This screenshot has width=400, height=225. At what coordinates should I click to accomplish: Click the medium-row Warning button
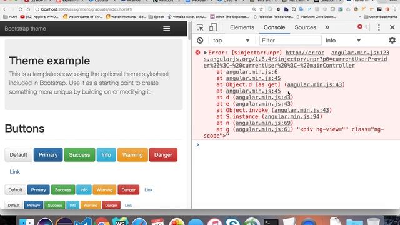[x=104, y=190]
